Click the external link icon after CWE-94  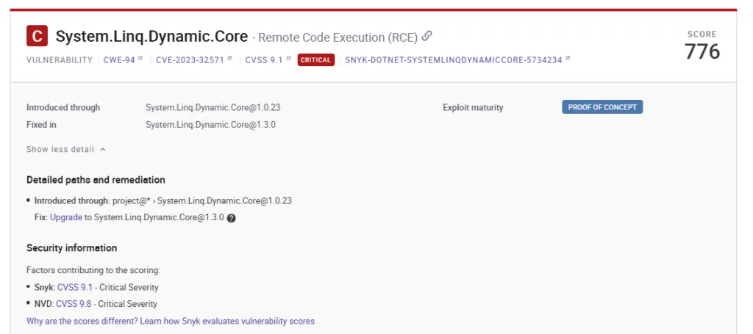pyautogui.click(x=140, y=59)
